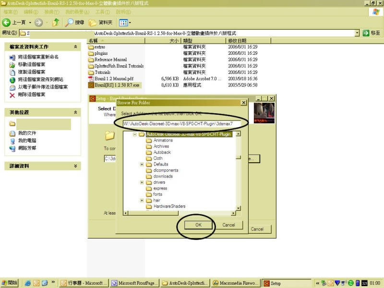
Task: Open the 工具 (Tools) menu
Action: click(x=103, y=12)
